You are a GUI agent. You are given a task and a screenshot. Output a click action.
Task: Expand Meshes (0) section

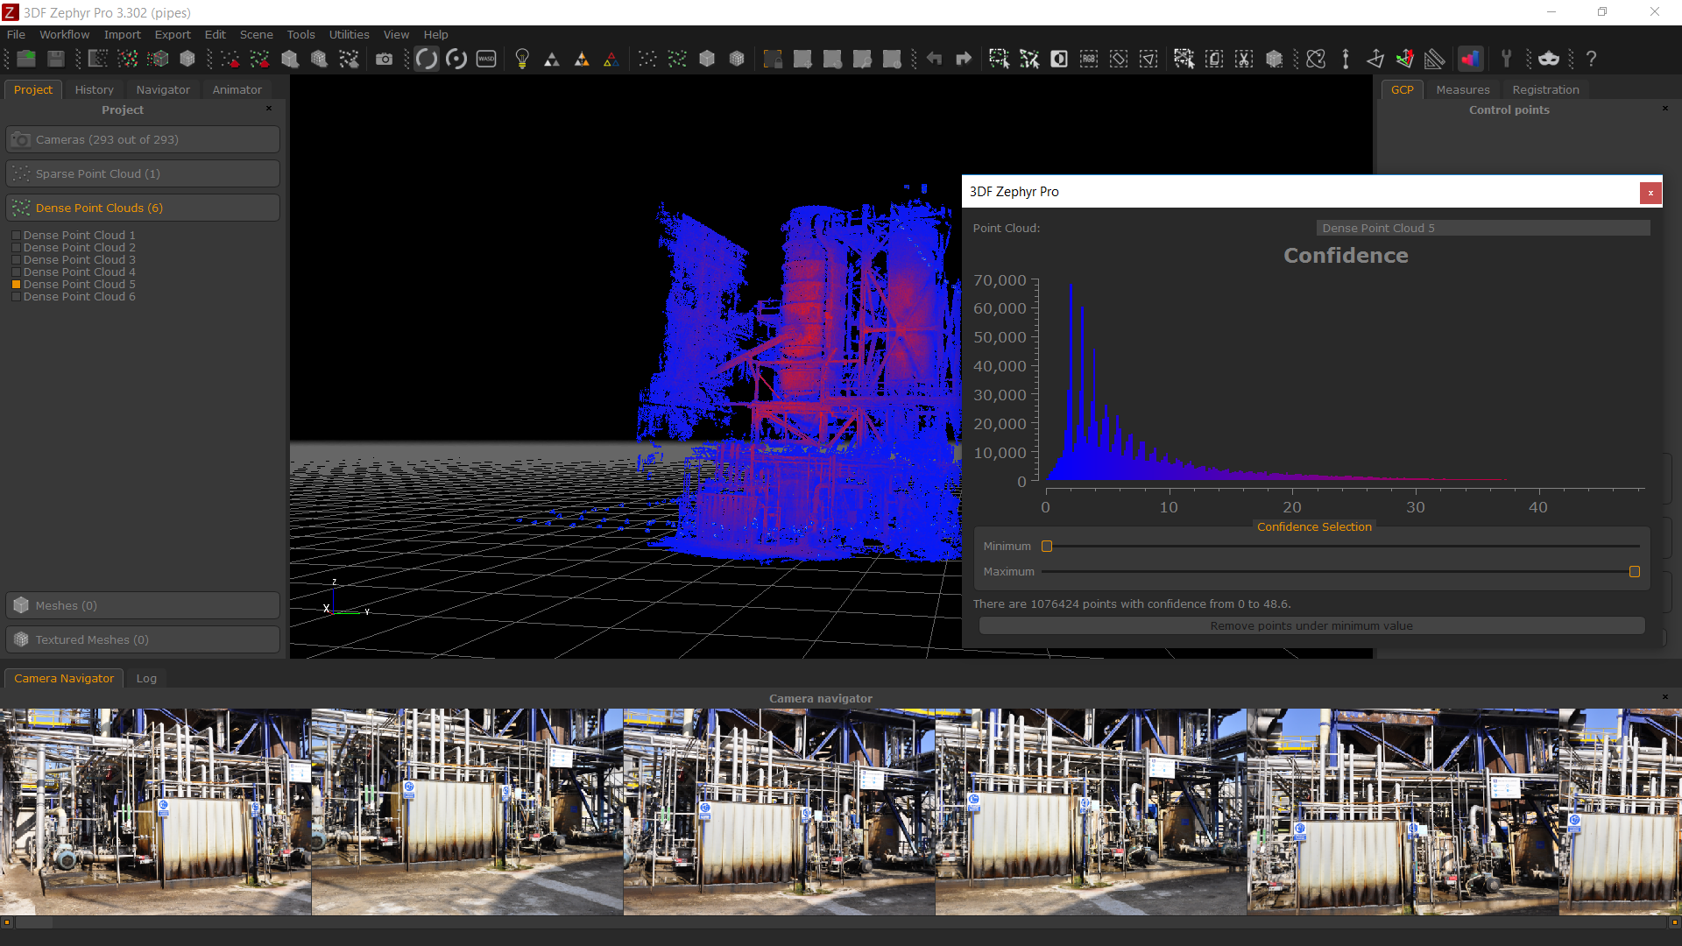(x=143, y=605)
